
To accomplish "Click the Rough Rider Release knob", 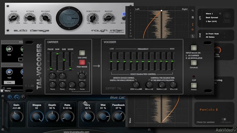I will pyautogui.click(x=46, y=18).
